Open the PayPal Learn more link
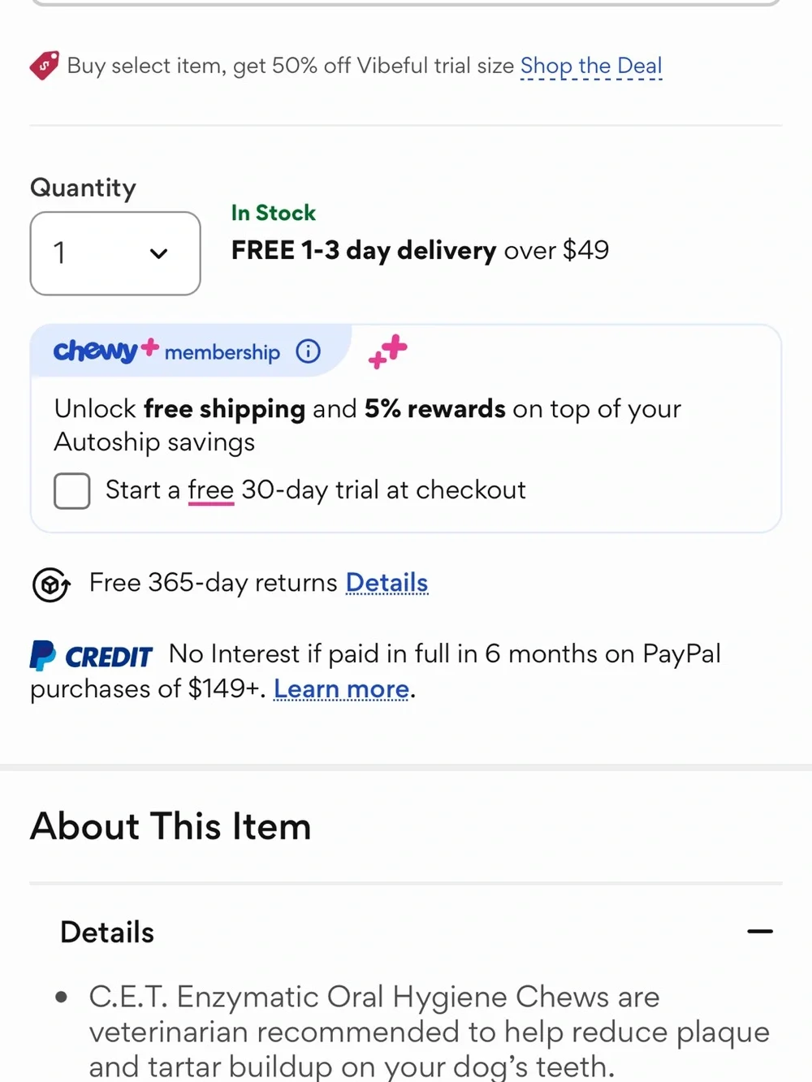Viewport: 812px width, 1082px height. (x=342, y=689)
